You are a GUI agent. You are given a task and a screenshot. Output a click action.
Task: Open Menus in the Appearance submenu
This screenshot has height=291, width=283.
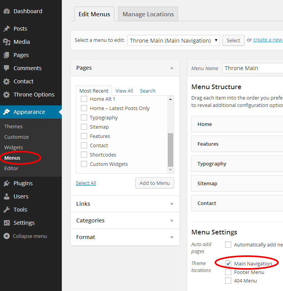coord(12,158)
